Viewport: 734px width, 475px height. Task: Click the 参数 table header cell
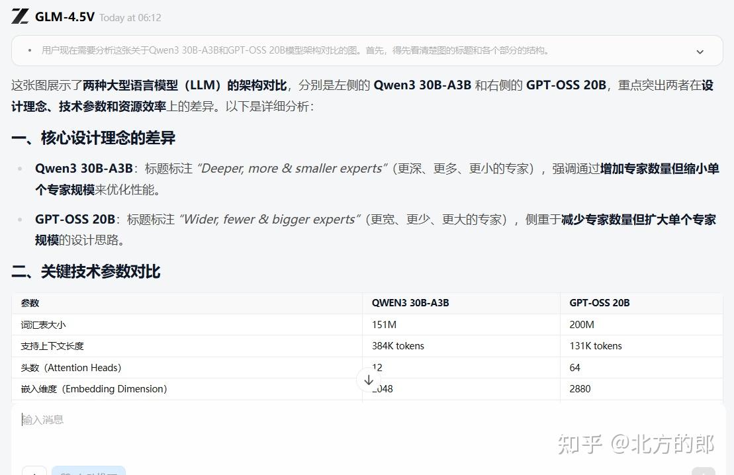(x=30, y=303)
